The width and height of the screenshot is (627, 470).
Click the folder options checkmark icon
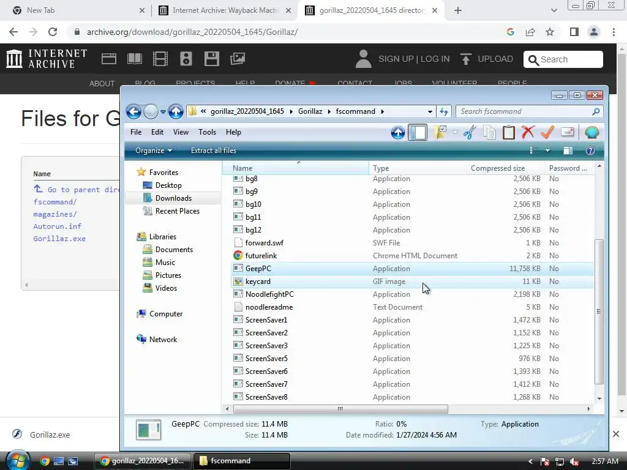pos(440,132)
